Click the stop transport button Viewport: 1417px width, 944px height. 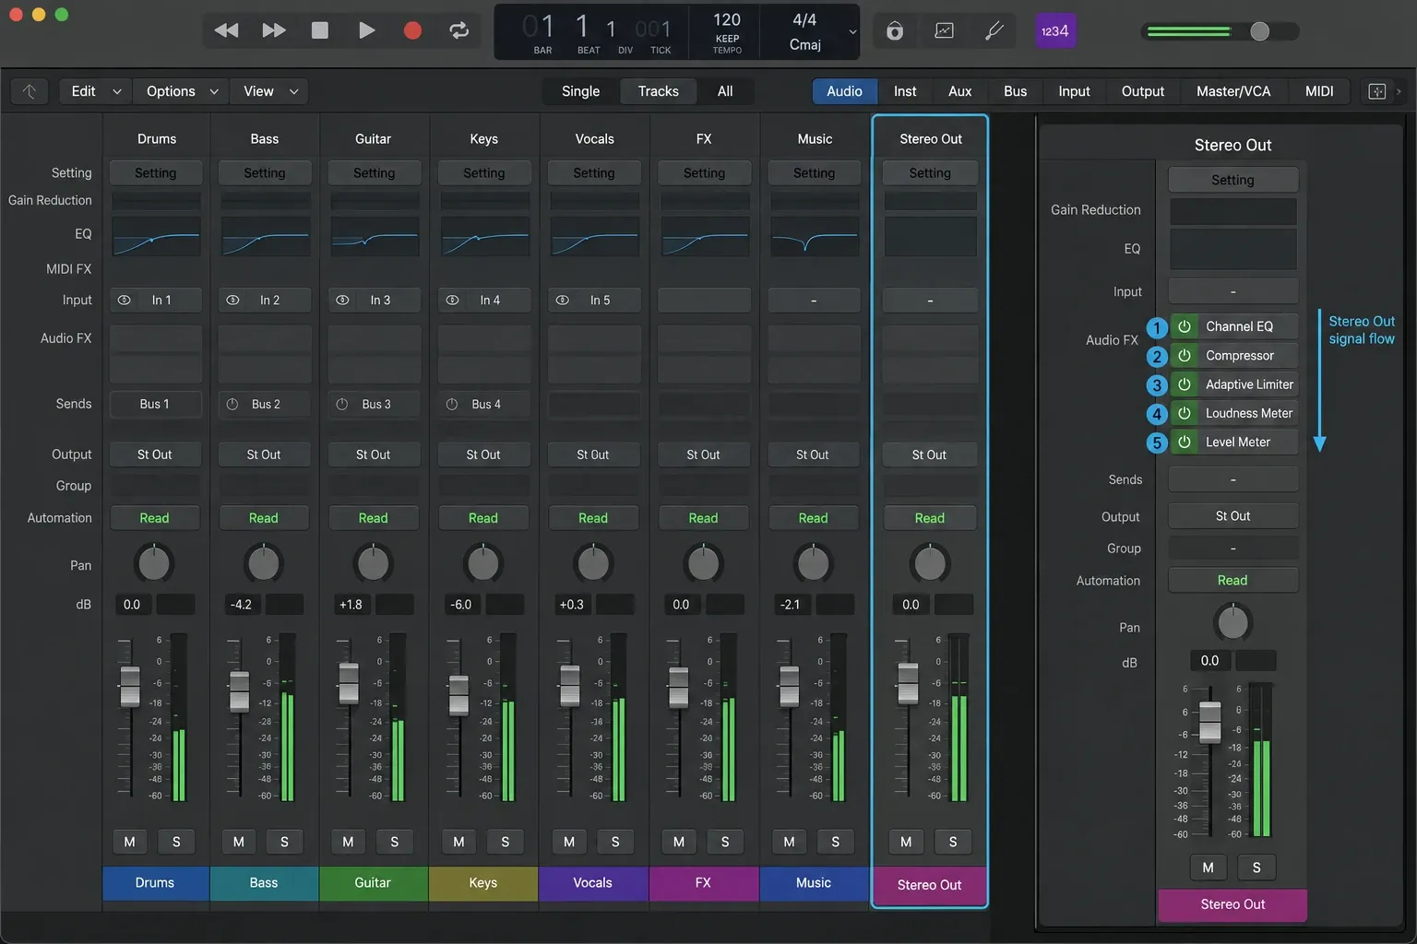[x=320, y=30]
